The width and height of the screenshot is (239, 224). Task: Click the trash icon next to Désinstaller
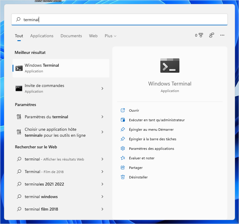pyautogui.click(x=123, y=177)
